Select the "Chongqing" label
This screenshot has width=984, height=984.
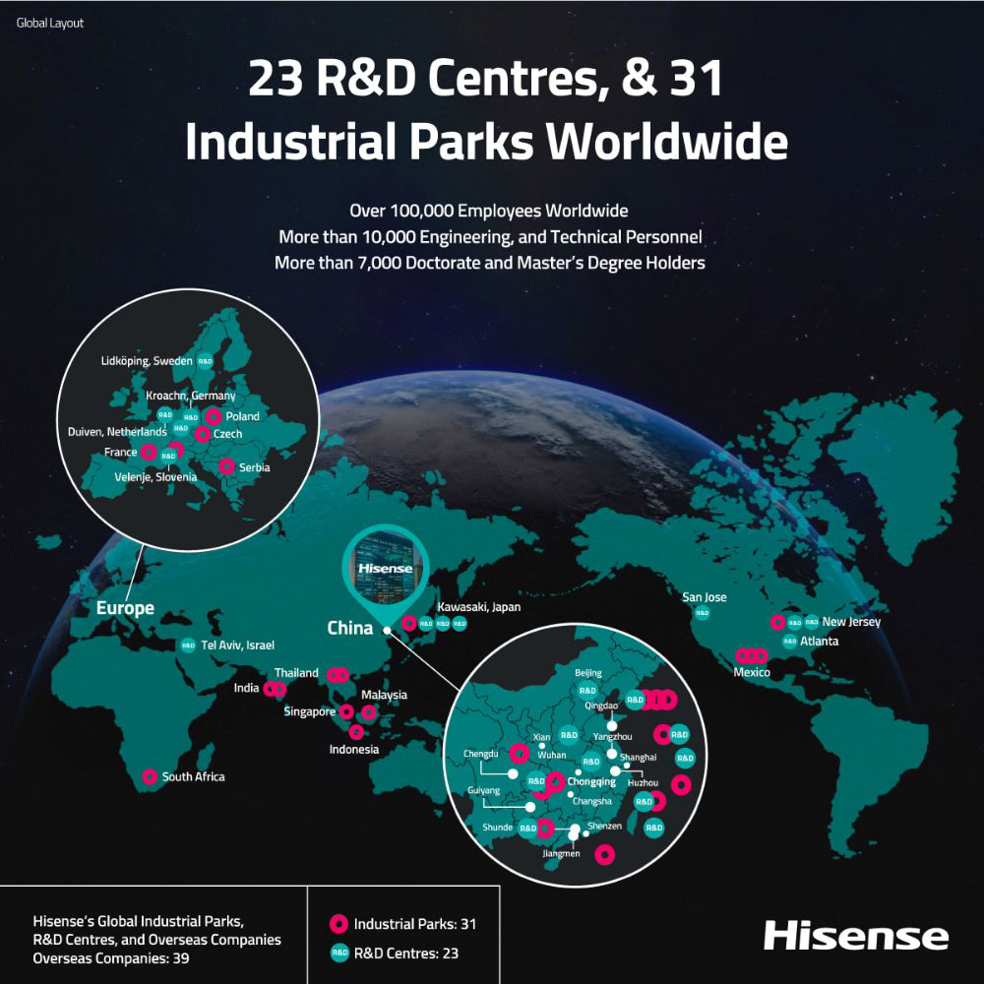pyautogui.click(x=591, y=782)
